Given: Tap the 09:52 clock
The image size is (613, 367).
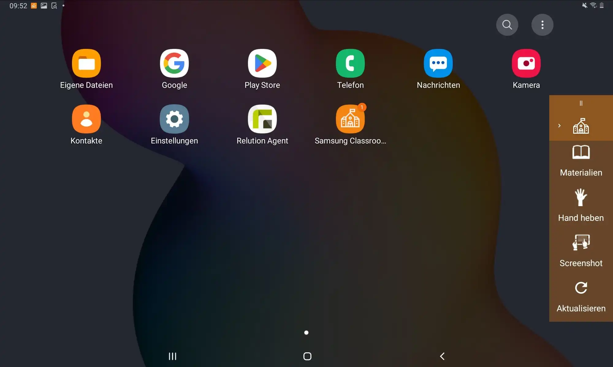Looking at the screenshot, I should 18,6.
